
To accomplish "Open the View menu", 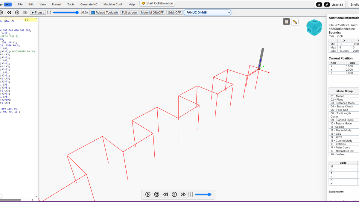I will point(43,4).
